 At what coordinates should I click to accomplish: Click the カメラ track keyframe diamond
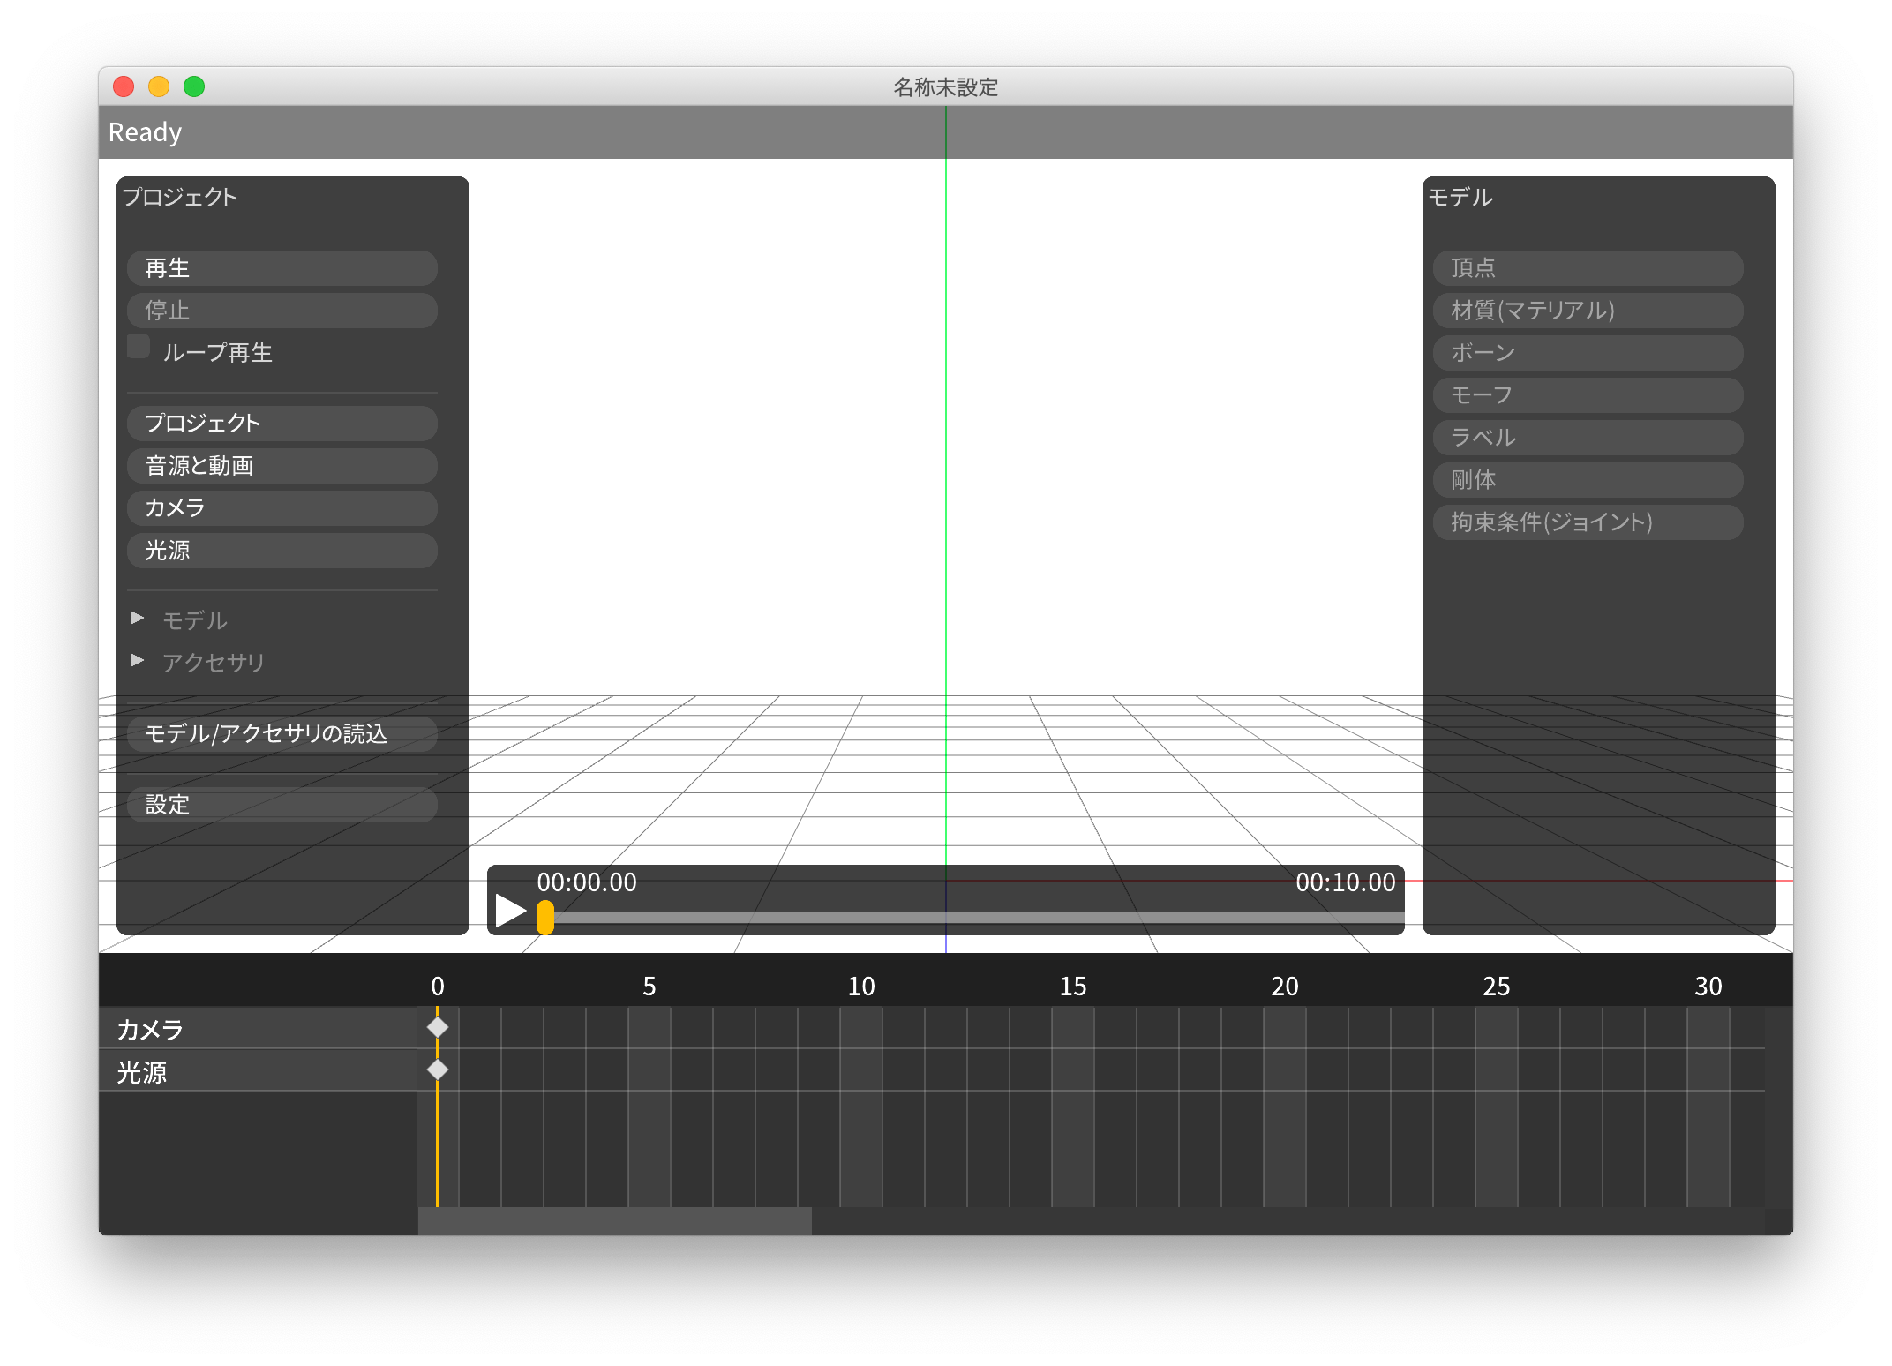[438, 1027]
